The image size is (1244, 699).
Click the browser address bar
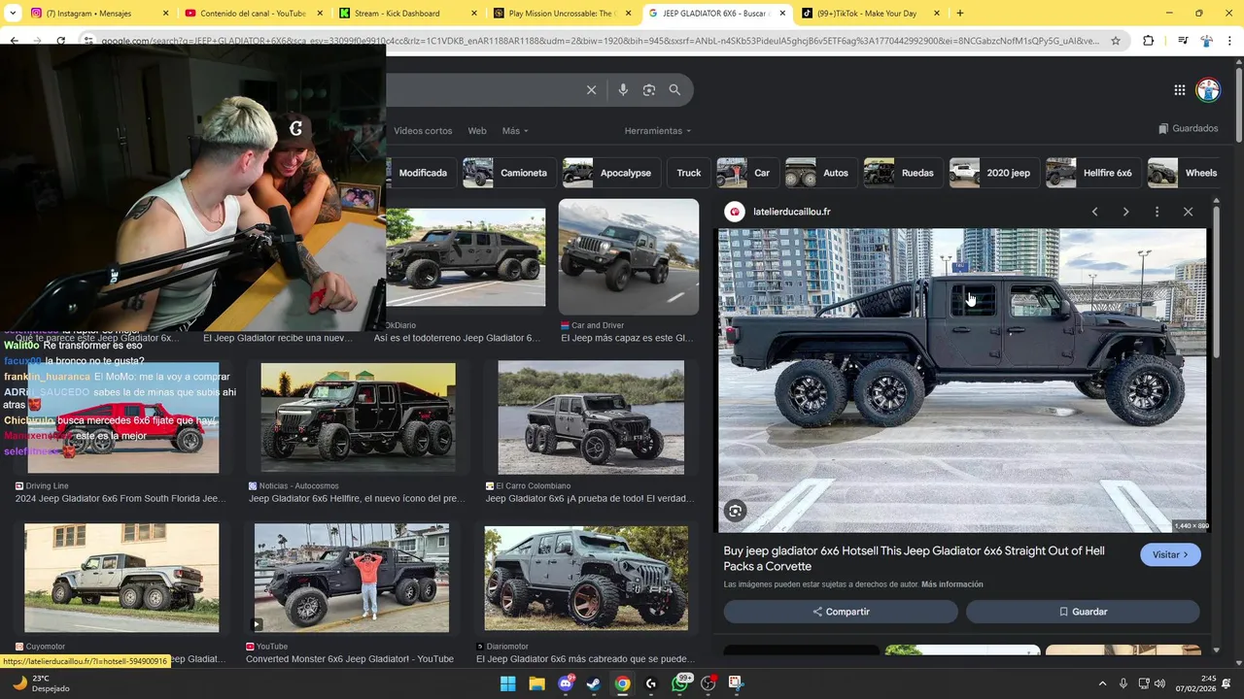(600, 41)
